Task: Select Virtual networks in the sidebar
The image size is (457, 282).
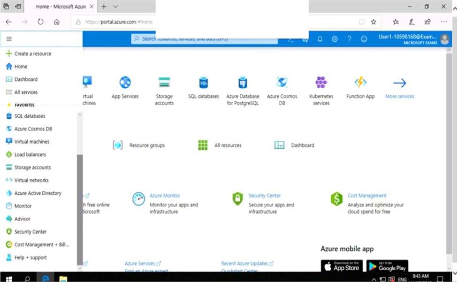Action: point(31,180)
